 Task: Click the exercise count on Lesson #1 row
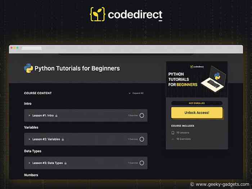tap(133, 116)
